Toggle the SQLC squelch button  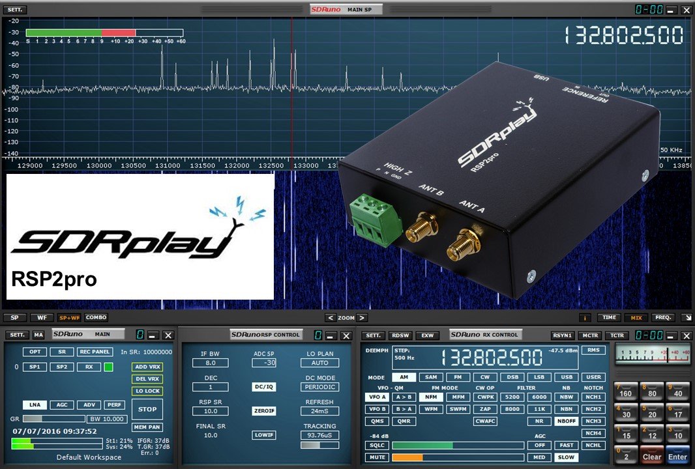[377, 445]
